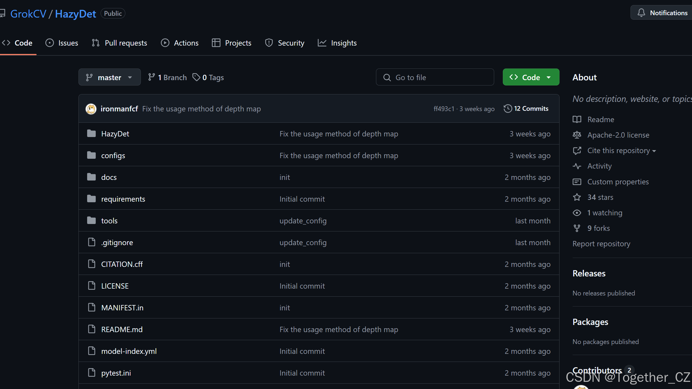The image size is (692, 389).
Task: Open the master branch dropdown
Action: tap(109, 77)
